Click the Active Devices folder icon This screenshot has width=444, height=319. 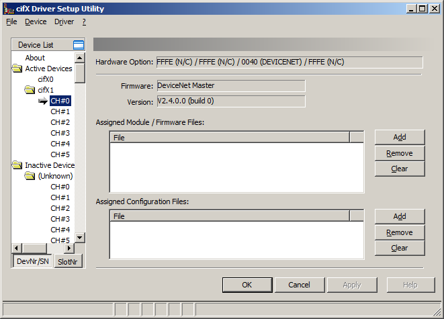[17, 69]
